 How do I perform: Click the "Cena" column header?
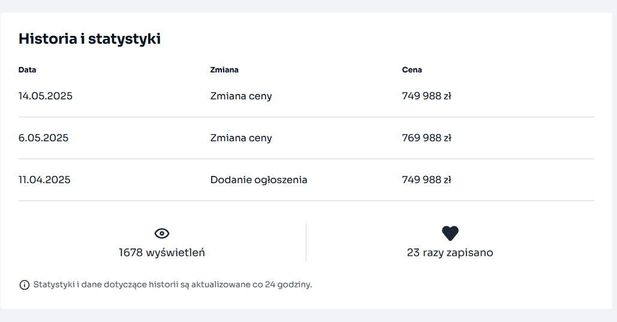[412, 70]
